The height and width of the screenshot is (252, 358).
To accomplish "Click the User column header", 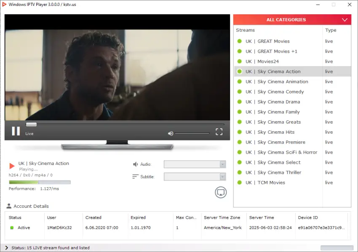I will (51, 218).
